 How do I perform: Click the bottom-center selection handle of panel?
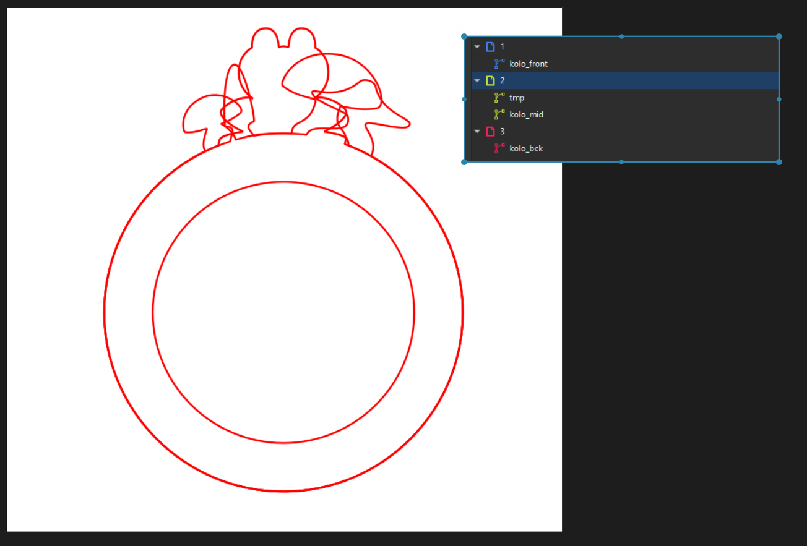(621, 162)
